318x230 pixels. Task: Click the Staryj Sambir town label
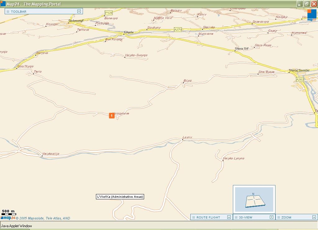click(x=299, y=70)
